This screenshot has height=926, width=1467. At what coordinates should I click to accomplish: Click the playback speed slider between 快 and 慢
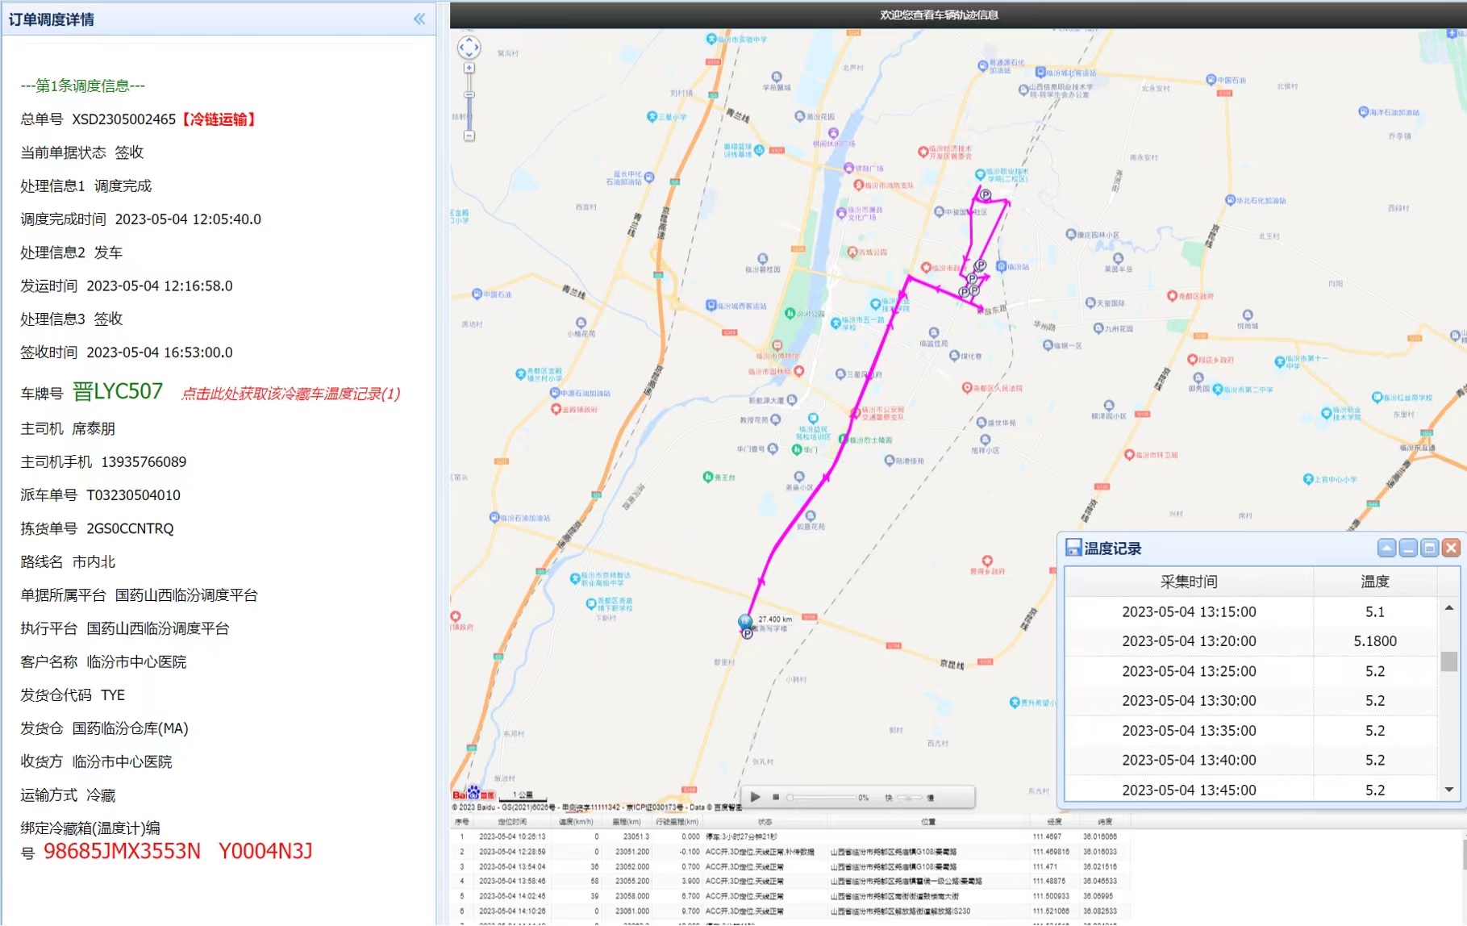coord(909,797)
